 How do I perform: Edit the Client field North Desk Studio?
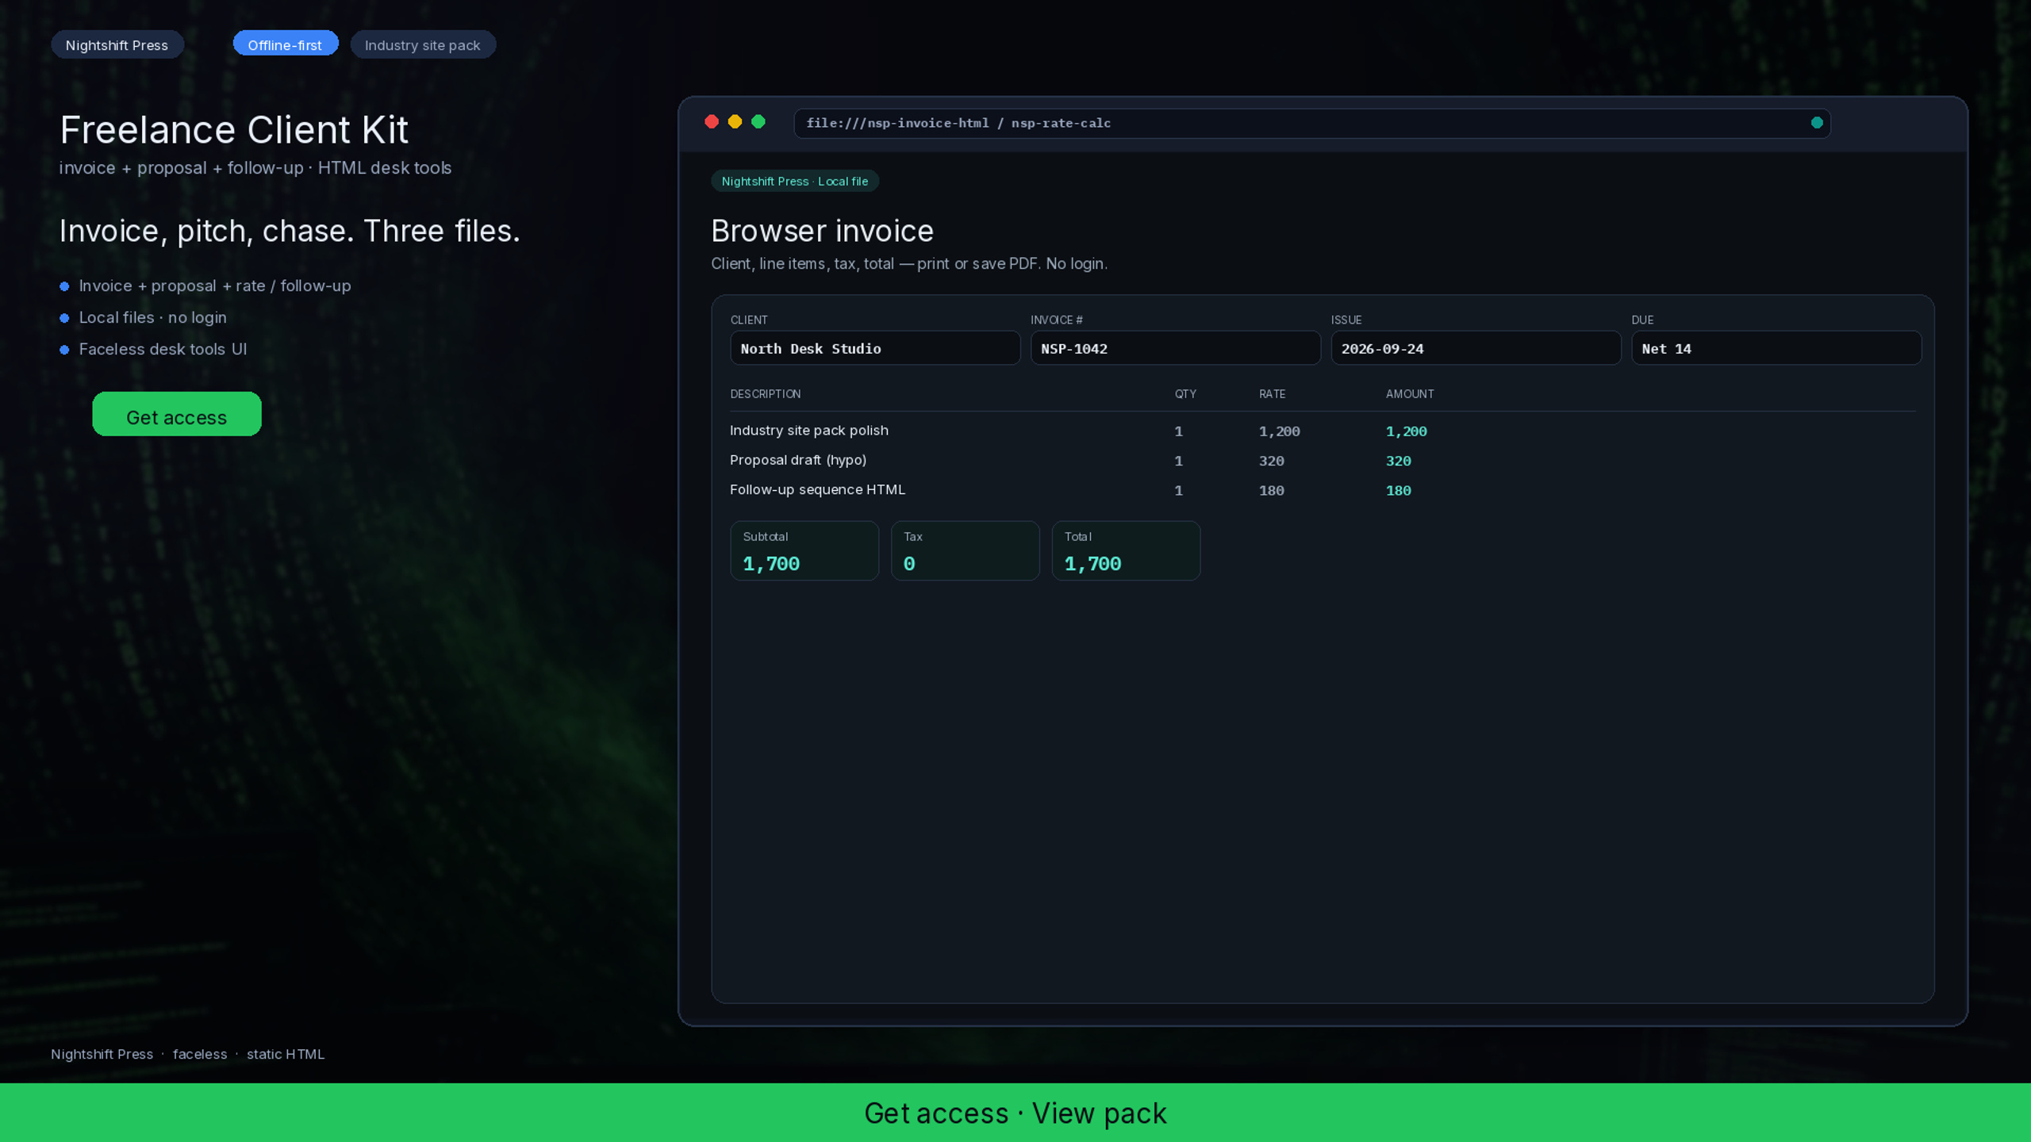875,348
